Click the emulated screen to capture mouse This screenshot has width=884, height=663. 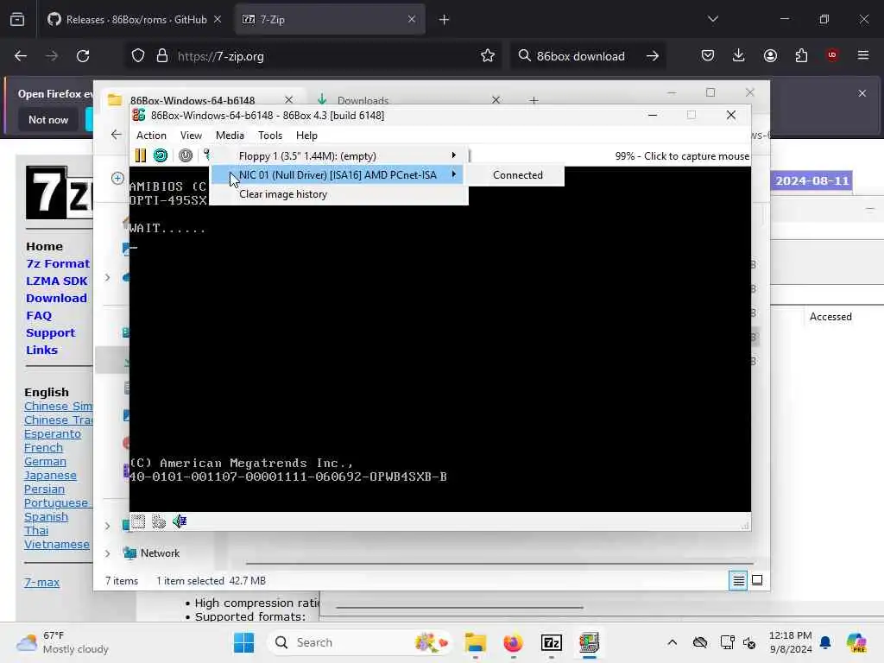(x=439, y=338)
